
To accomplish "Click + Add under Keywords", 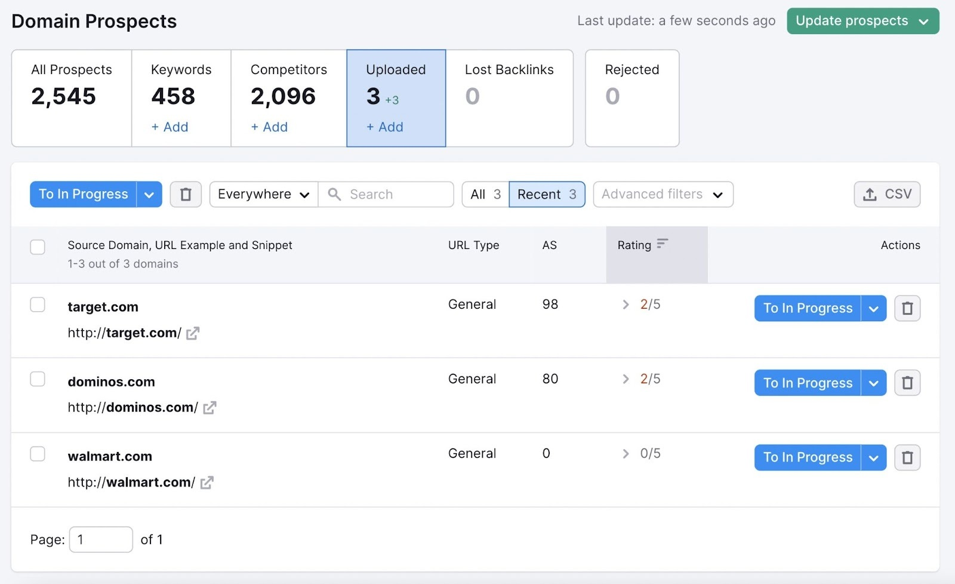I will [x=170, y=127].
